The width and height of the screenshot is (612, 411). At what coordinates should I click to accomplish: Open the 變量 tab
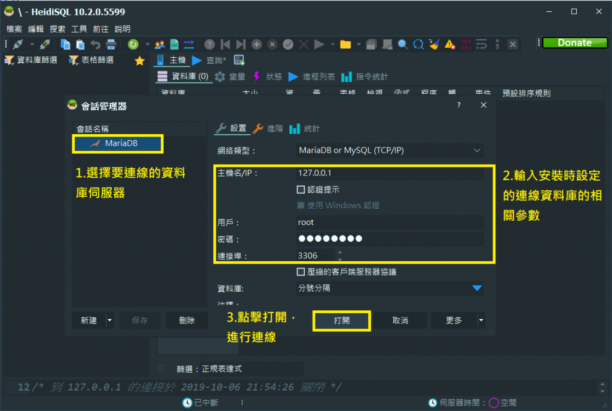coord(230,77)
